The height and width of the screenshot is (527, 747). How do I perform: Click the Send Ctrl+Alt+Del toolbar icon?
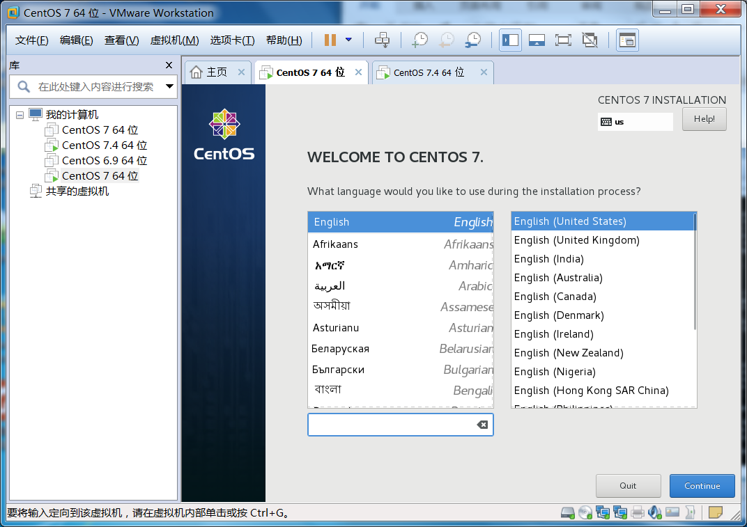tap(382, 40)
